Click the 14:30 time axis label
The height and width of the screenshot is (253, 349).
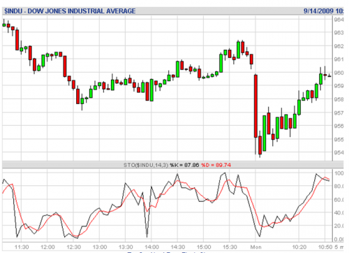tap(178, 247)
